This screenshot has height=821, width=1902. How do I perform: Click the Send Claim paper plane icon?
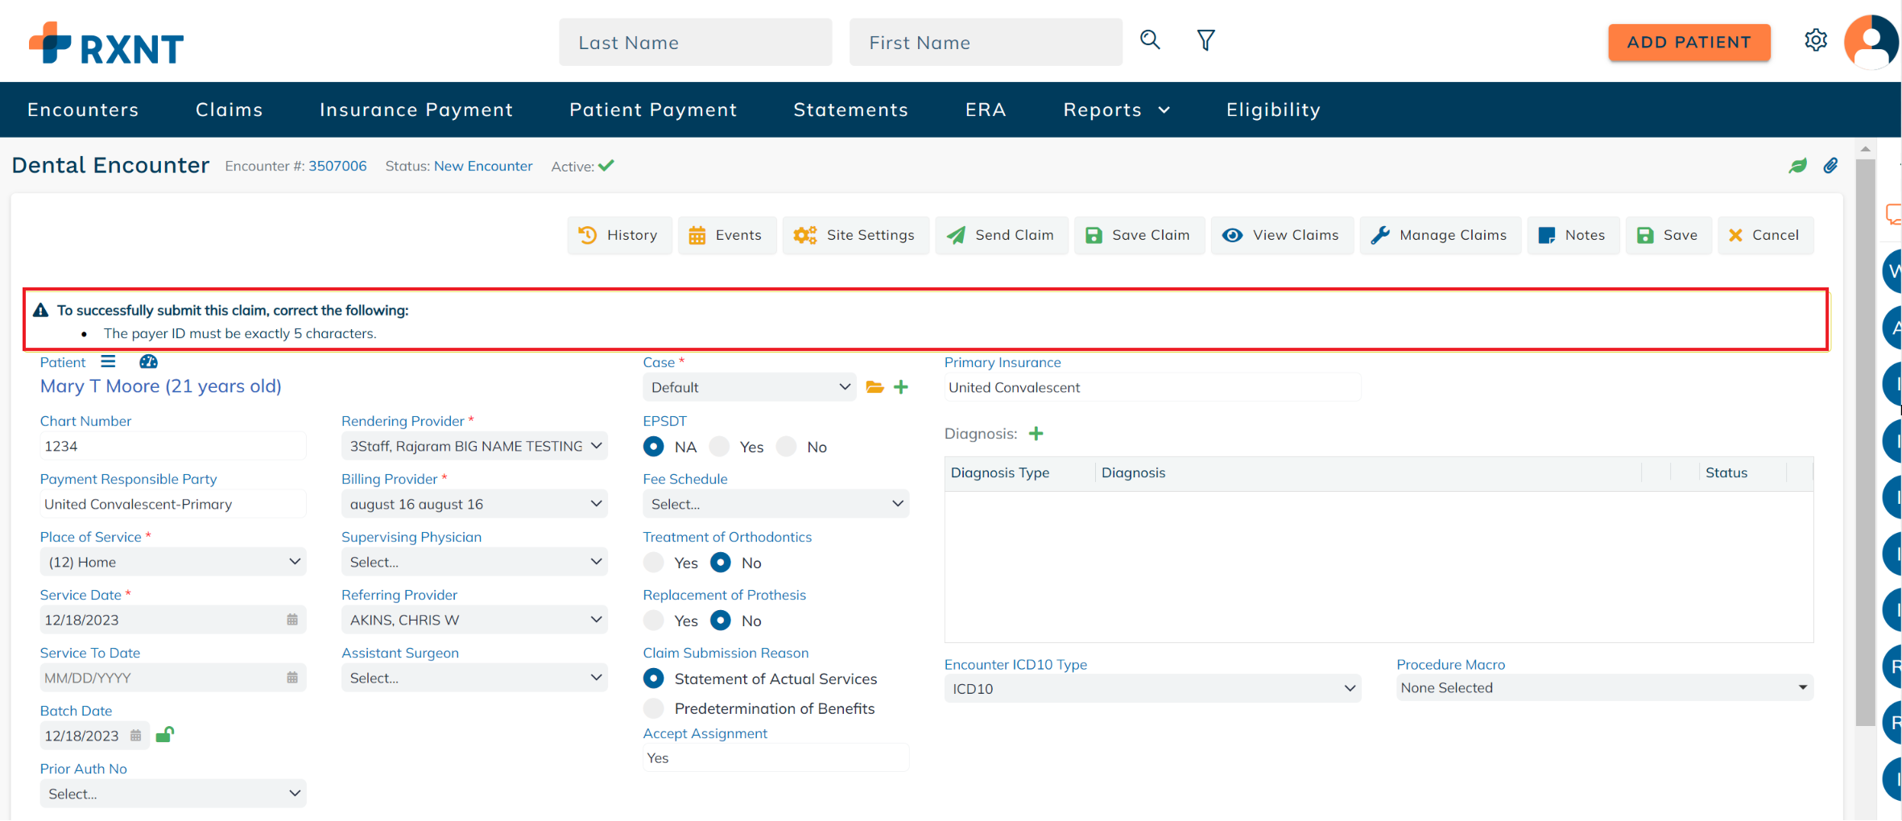coord(956,235)
